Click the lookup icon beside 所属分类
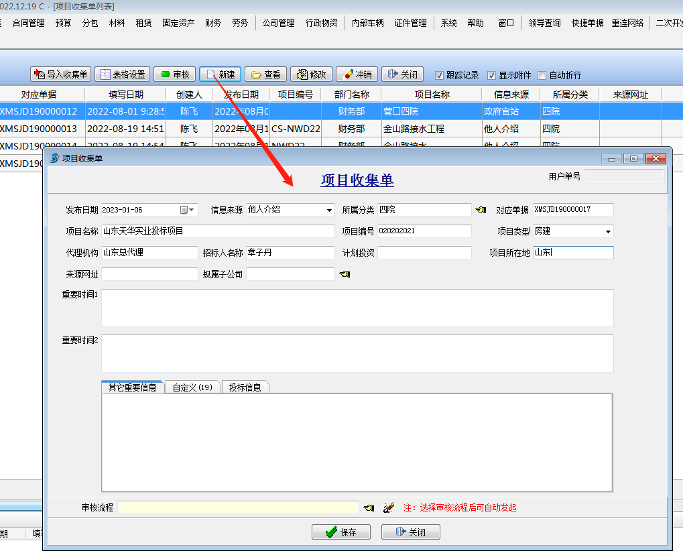The height and width of the screenshot is (553, 683). (481, 210)
